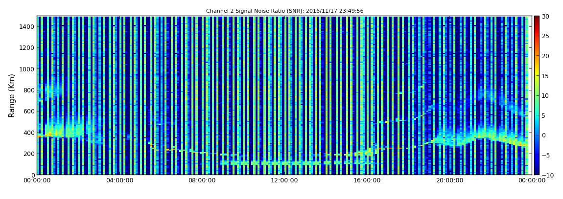Click the colorbar label 25
Image resolution: width=563 pixels, height=199 pixels.
pos(546,36)
